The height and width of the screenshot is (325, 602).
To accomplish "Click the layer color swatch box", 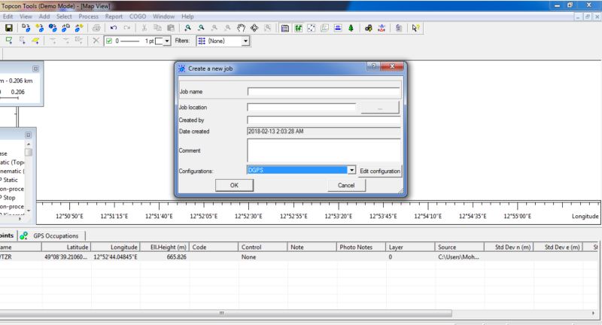I will click(159, 41).
